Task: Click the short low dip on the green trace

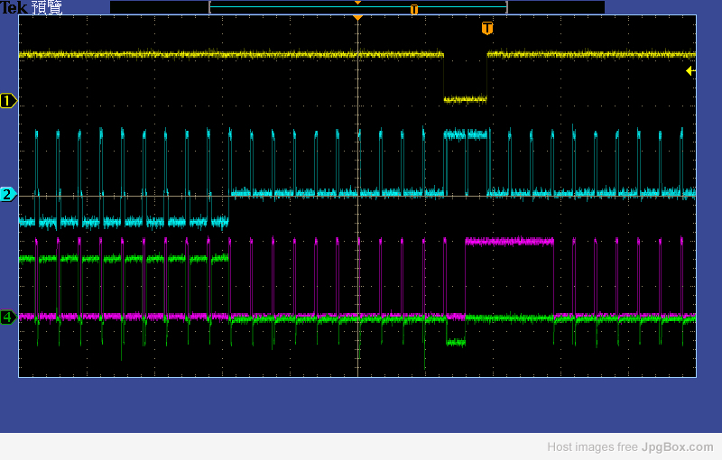Action: 456,342
